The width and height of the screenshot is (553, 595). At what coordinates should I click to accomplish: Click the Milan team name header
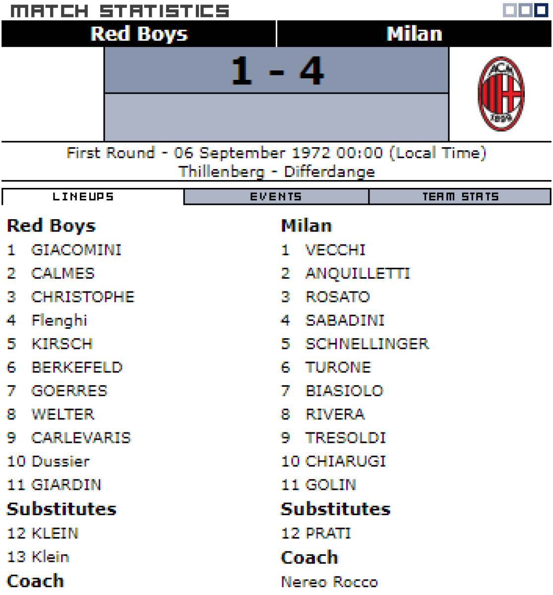coord(414,34)
